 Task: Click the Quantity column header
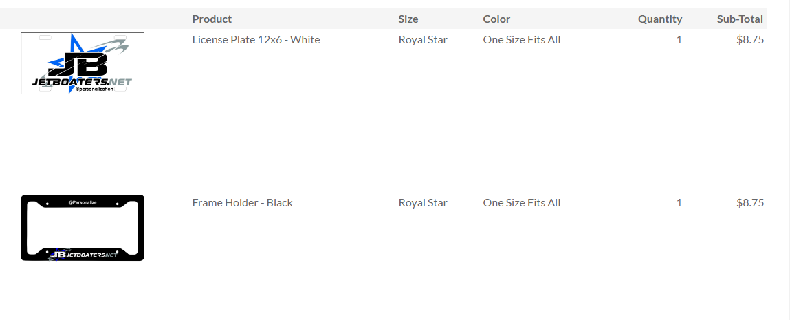tap(660, 19)
